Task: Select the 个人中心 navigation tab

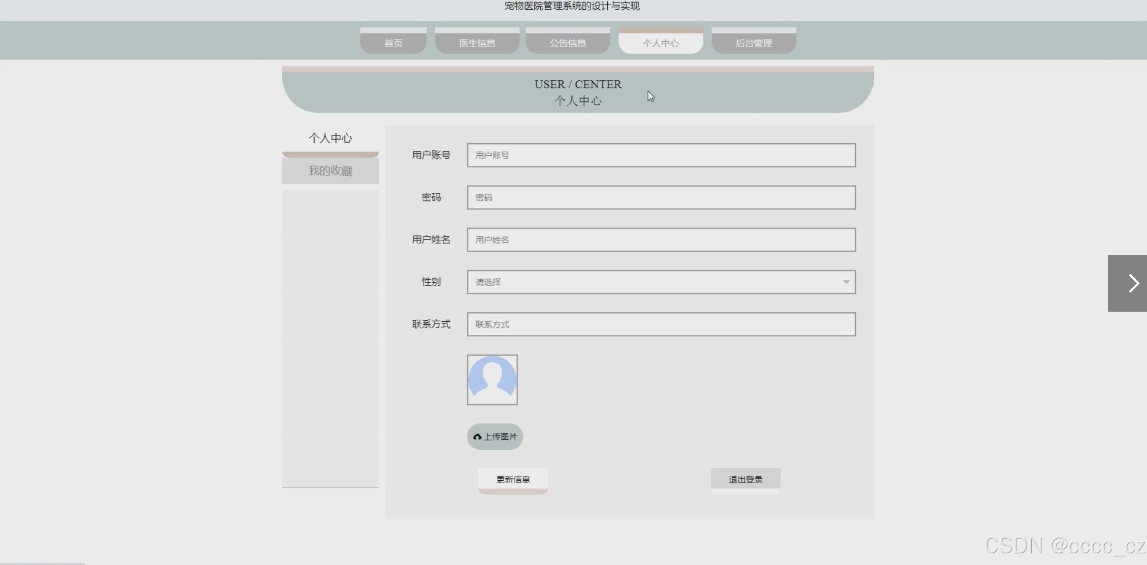Action: (661, 43)
